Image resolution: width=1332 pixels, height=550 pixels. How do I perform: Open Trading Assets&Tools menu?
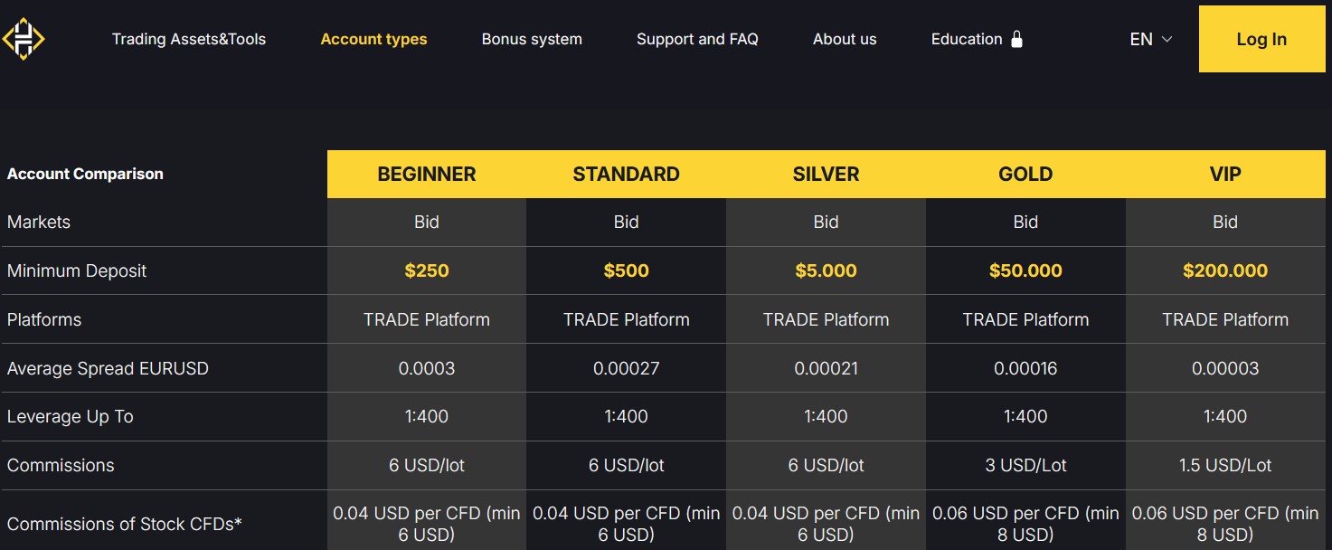[189, 39]
